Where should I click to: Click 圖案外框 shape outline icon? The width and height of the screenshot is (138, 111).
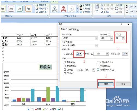(x=37, y=8)
